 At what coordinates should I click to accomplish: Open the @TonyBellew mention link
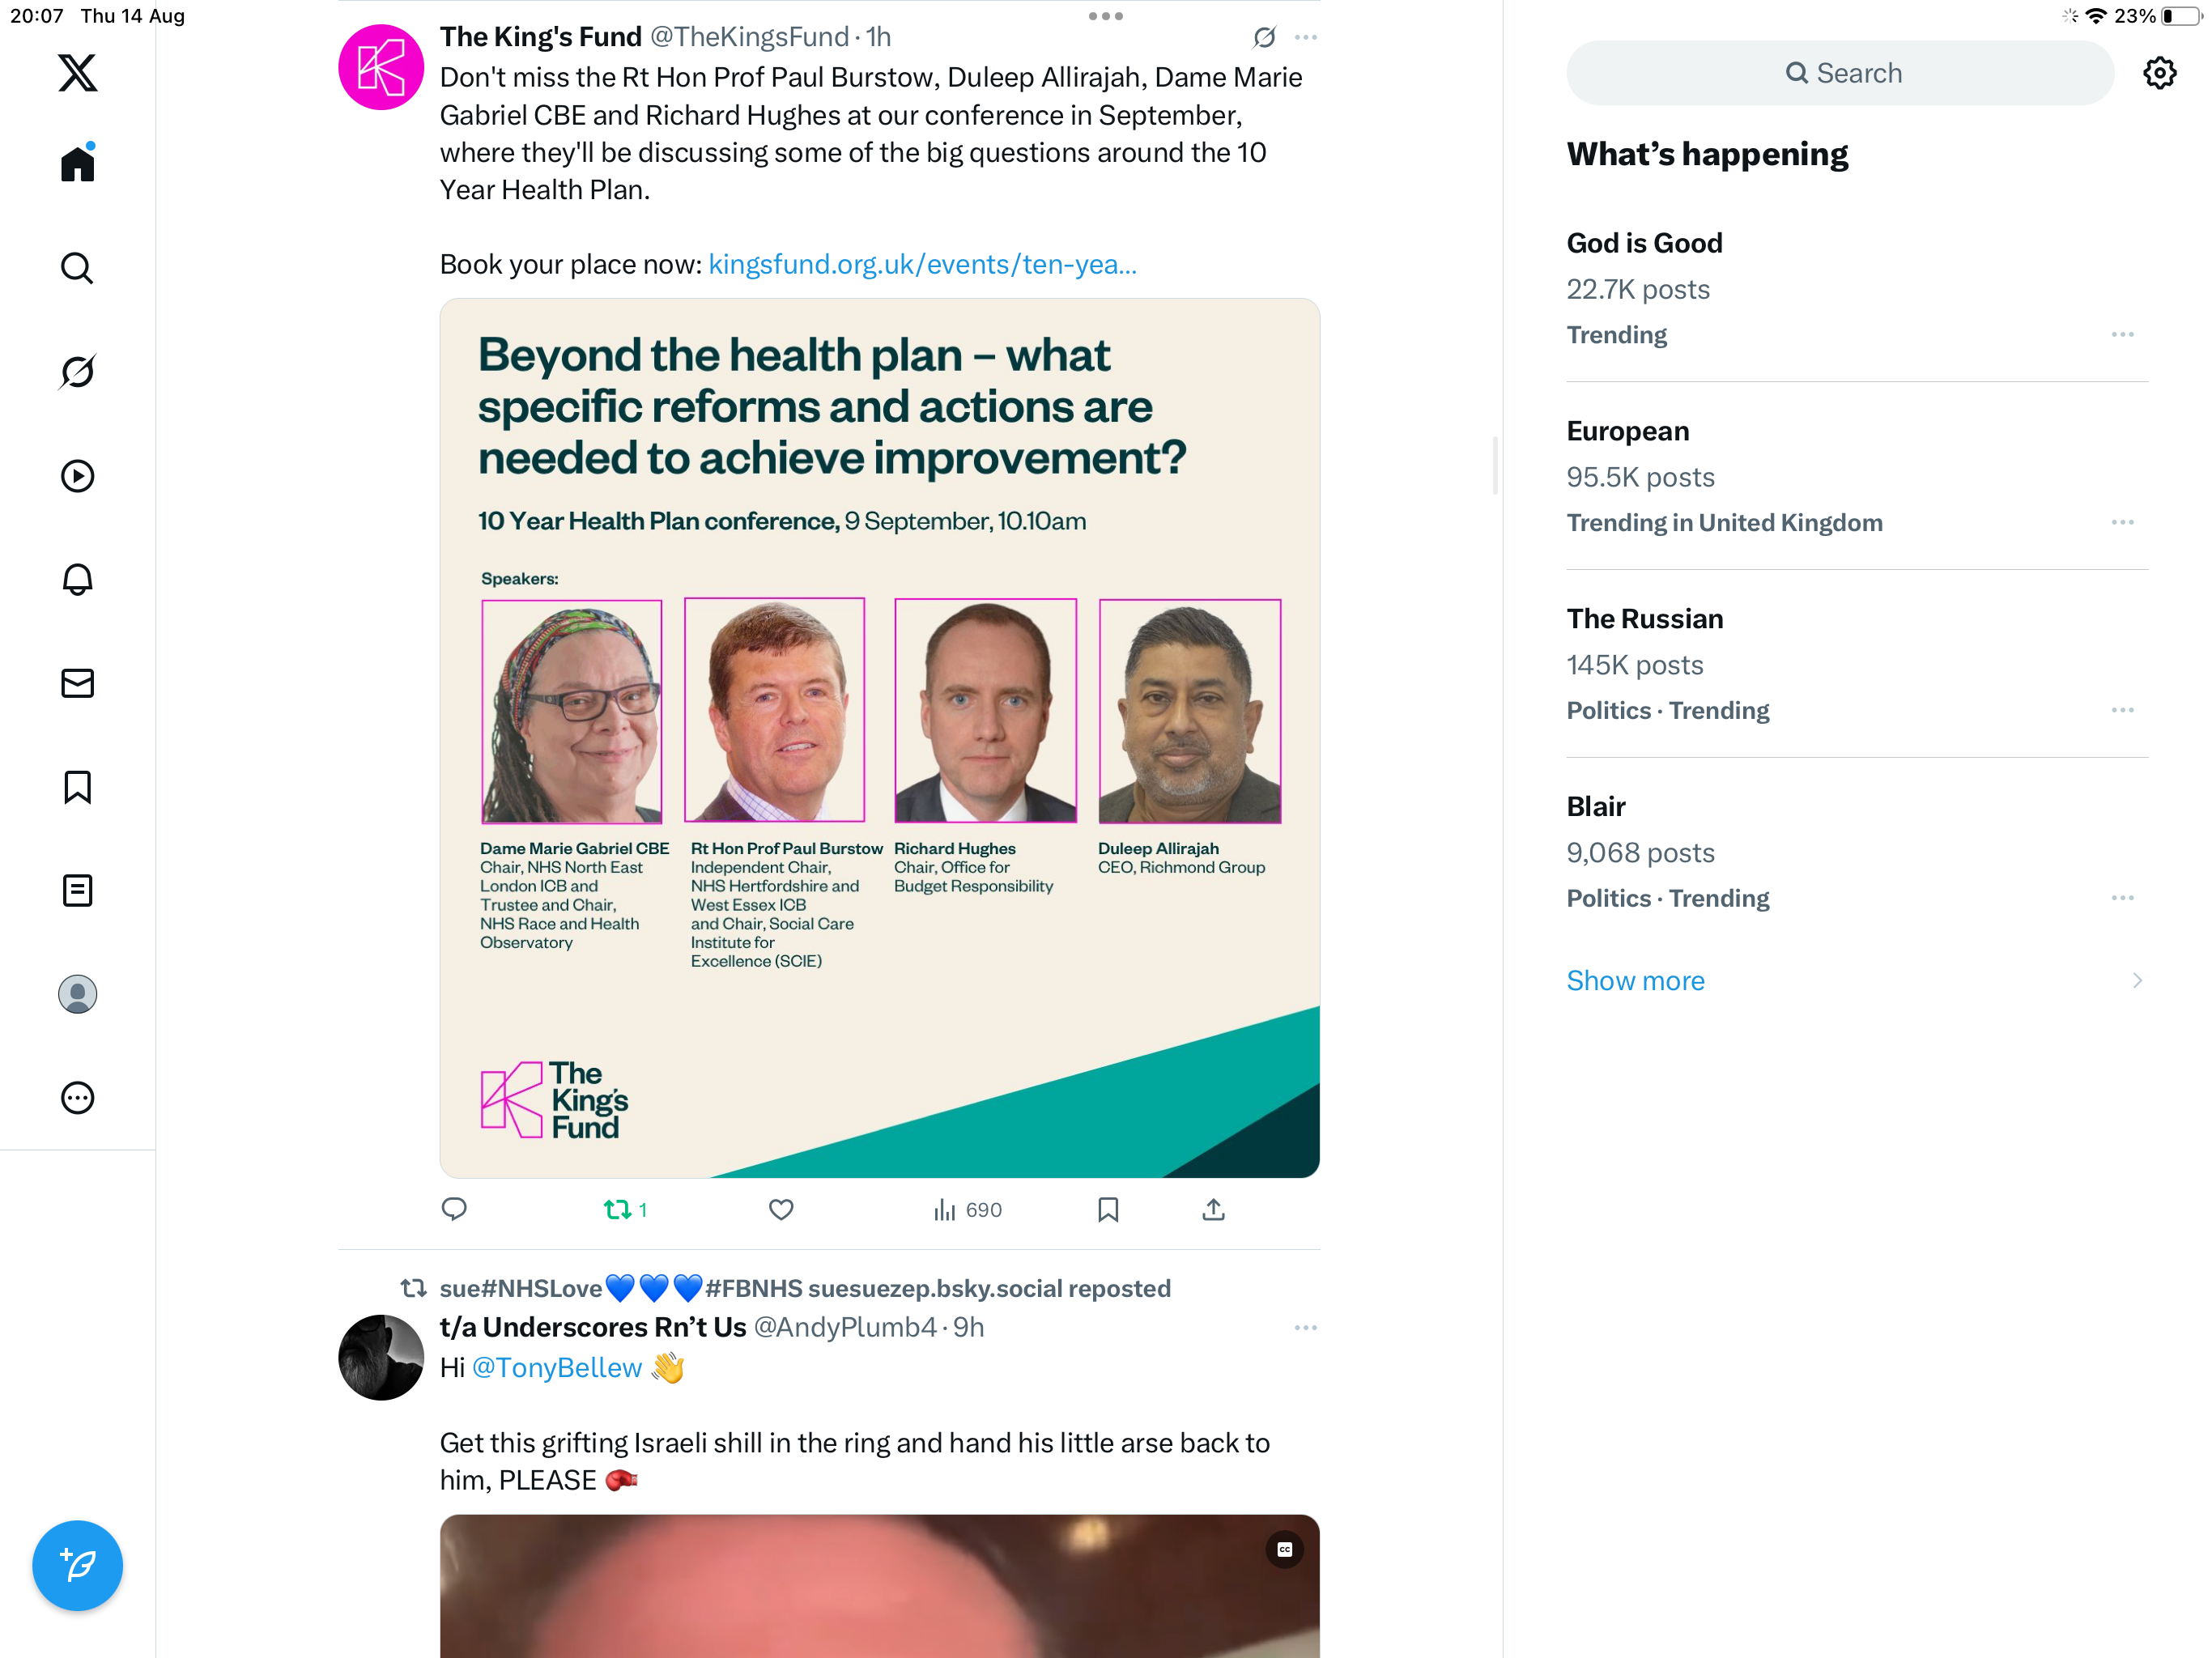point(557,1368)
